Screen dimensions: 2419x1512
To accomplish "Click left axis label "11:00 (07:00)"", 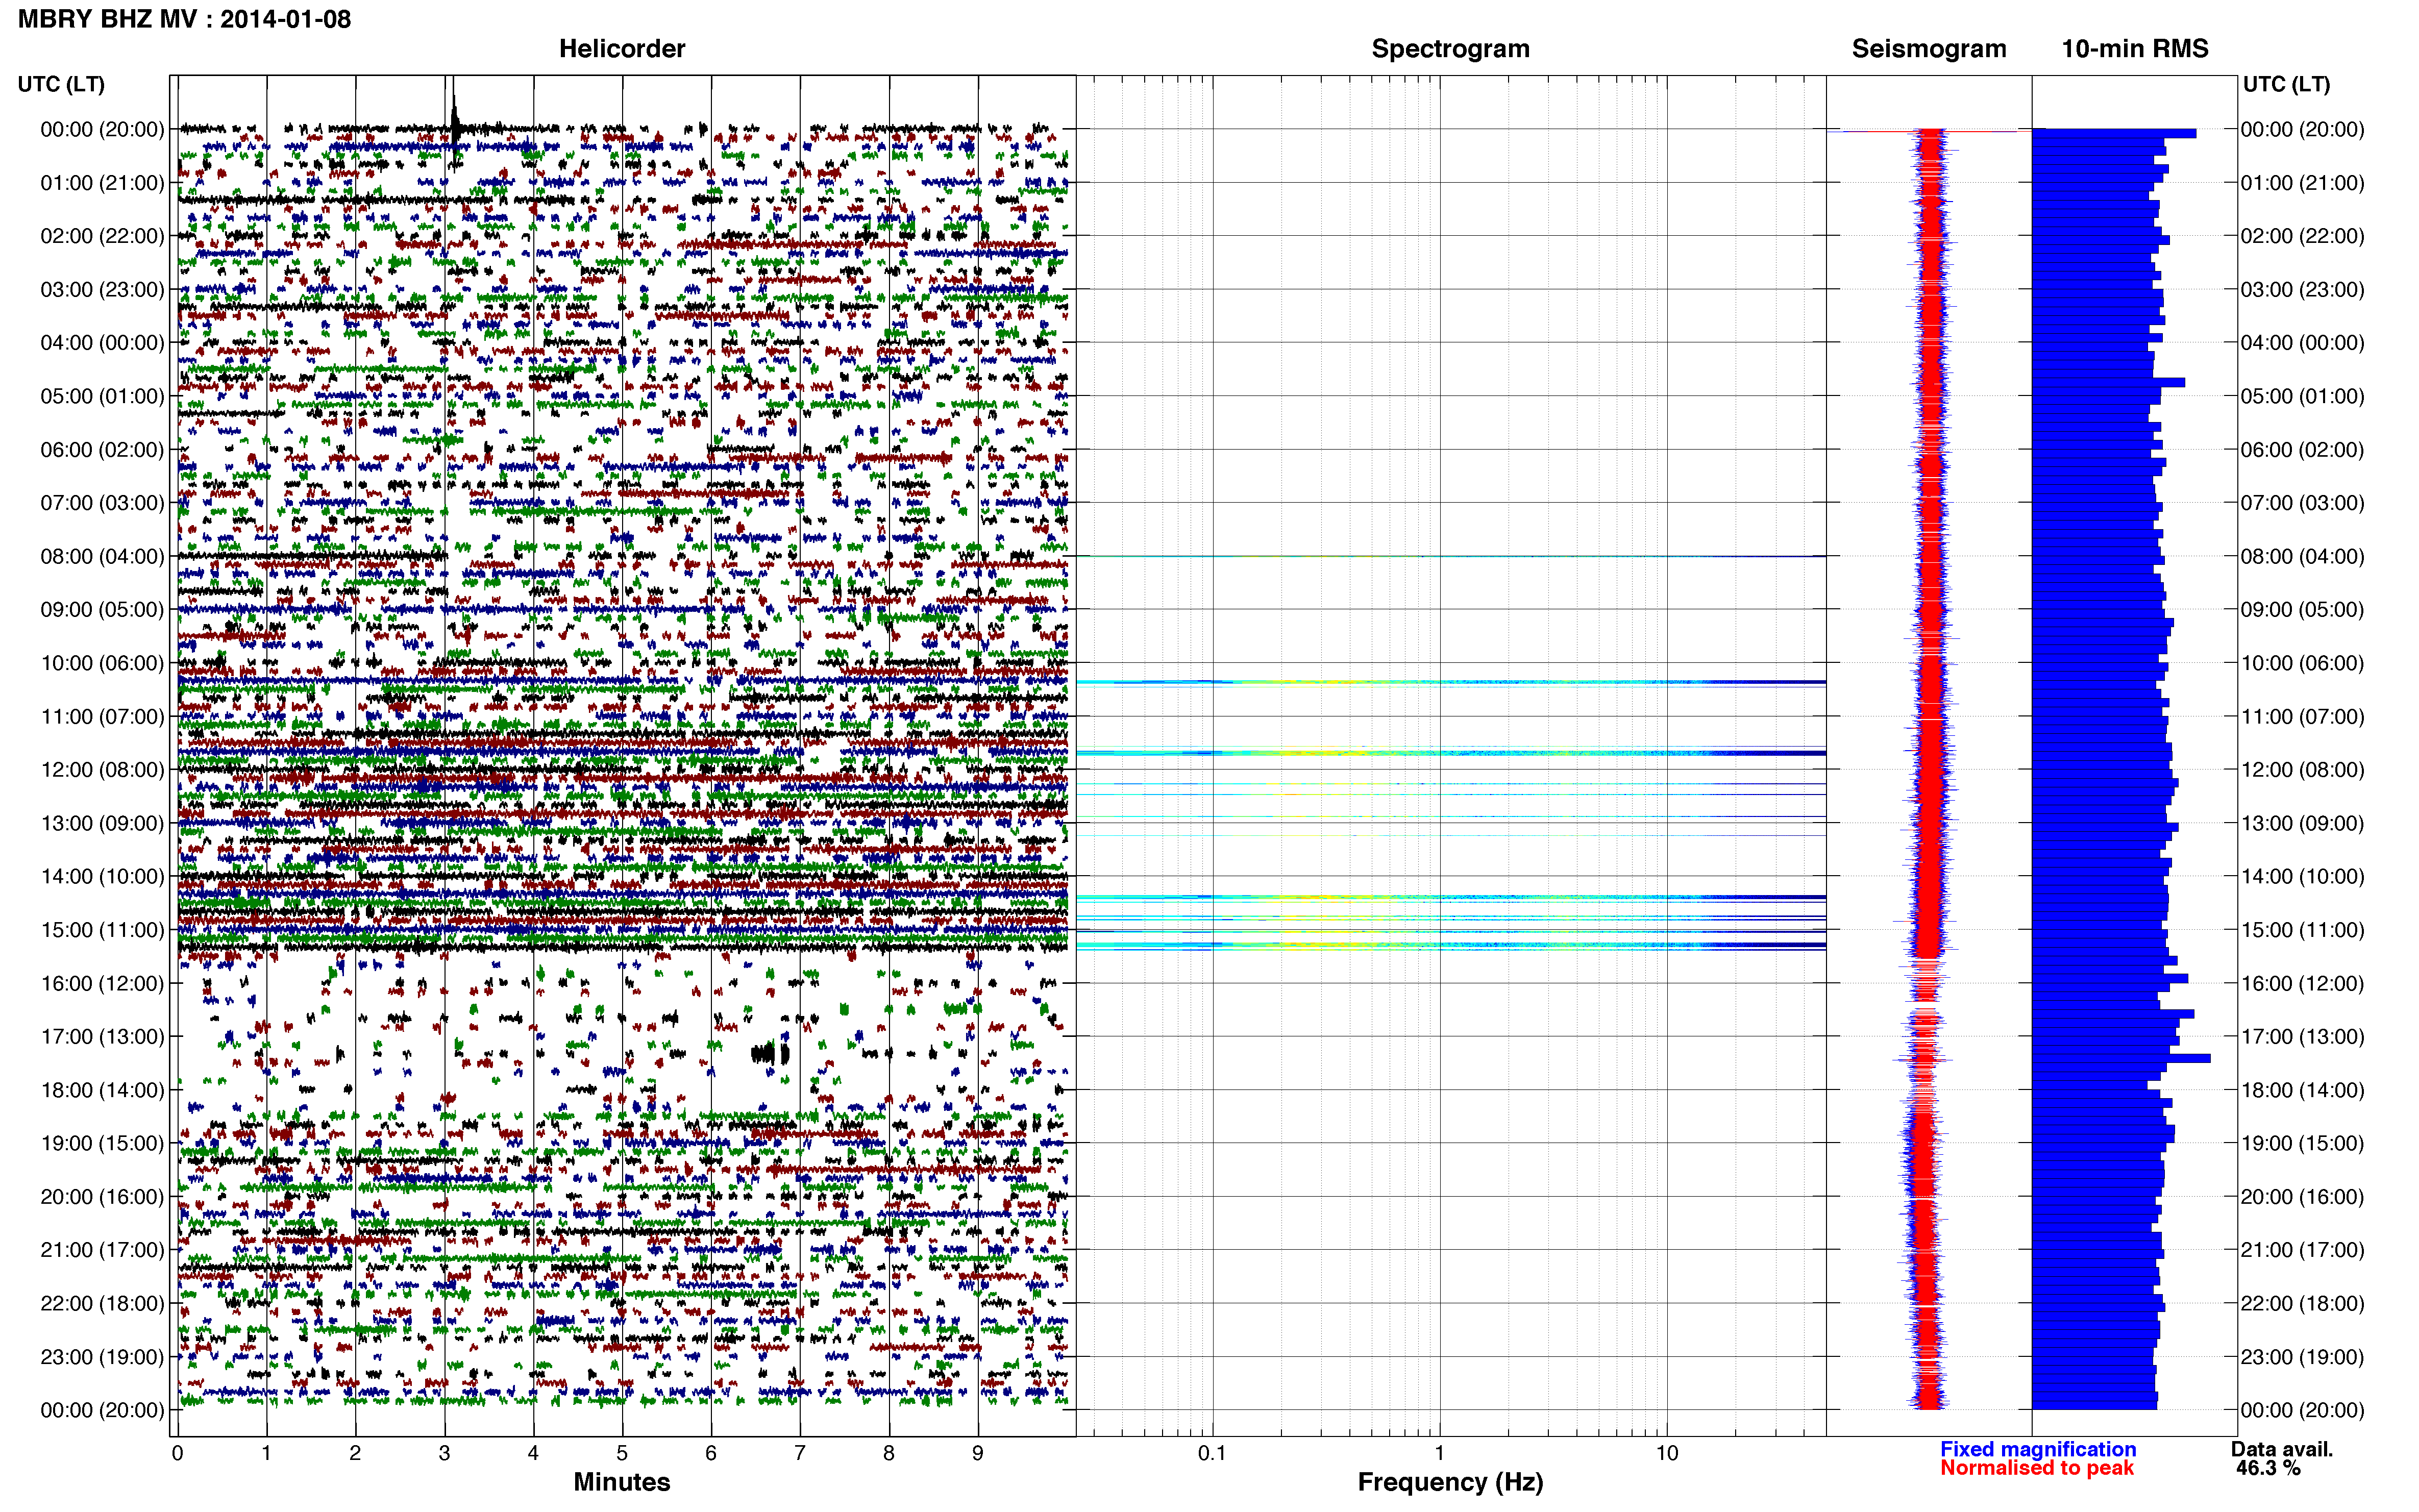I will tap(102, 716).
